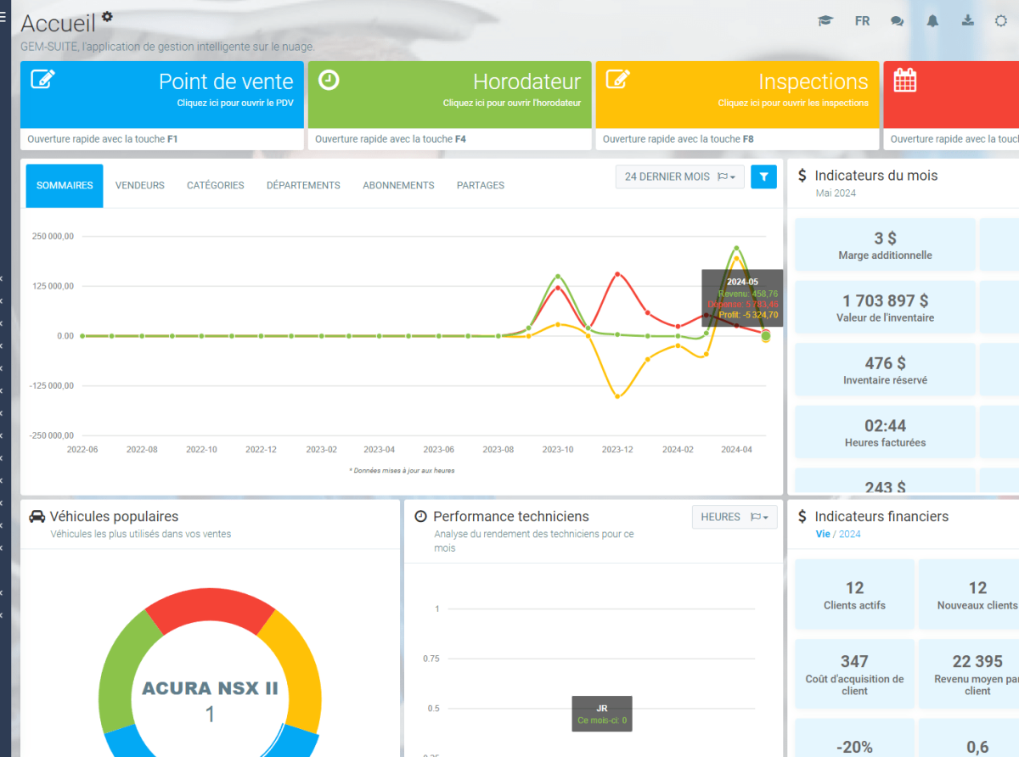Click the green revenue peak near 2024-04
The height and width of the screenshot is (757, 1019).
(x=736, y=248)
